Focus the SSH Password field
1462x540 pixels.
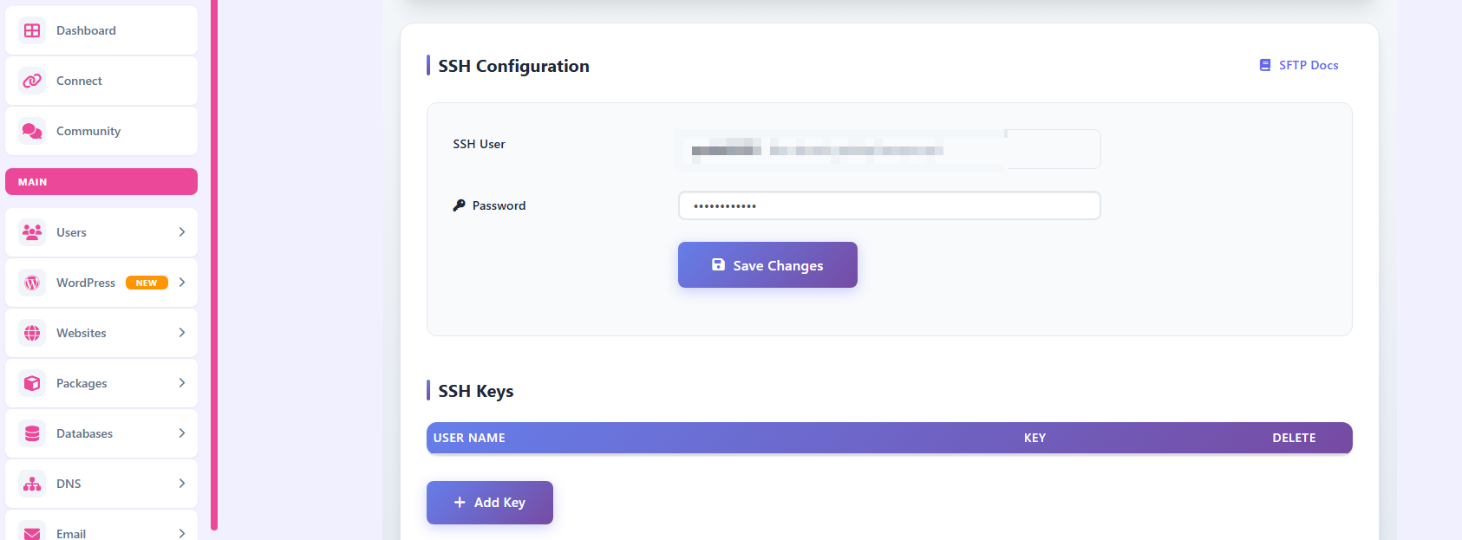(x=890, y=205)
